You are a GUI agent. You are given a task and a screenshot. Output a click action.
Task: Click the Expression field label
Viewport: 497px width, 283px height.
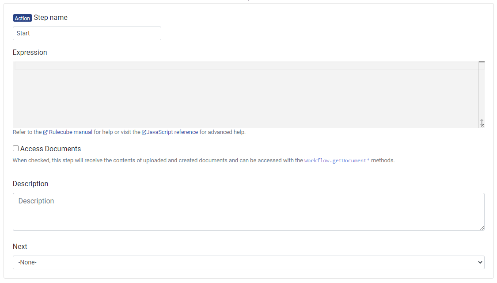[30, 52]
